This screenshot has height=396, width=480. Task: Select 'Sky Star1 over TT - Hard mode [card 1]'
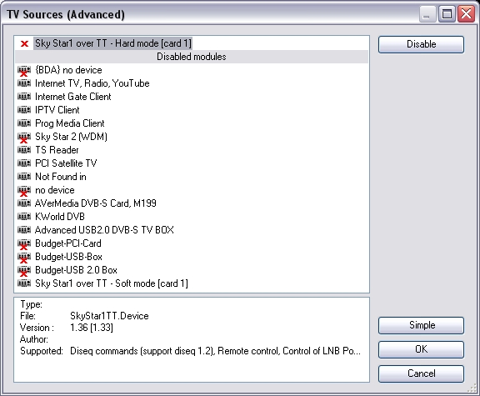[113, 43]
